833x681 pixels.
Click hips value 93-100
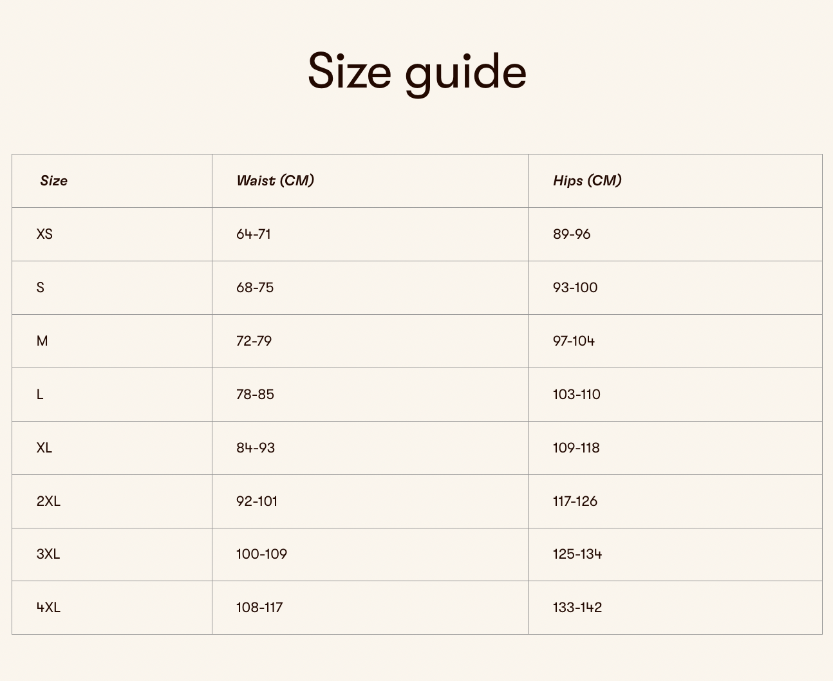pyautogui.click(x=575, y=288)
